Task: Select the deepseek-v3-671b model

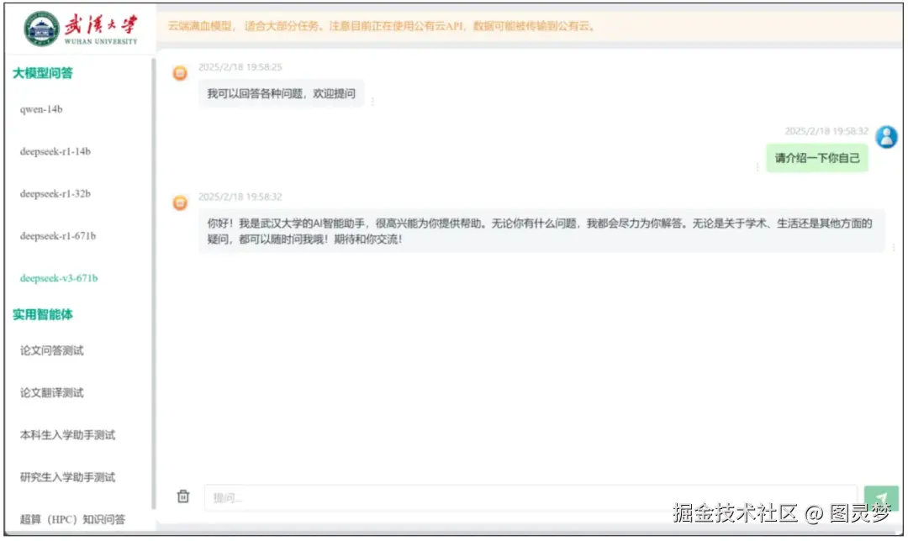Action: click(57, 278)
